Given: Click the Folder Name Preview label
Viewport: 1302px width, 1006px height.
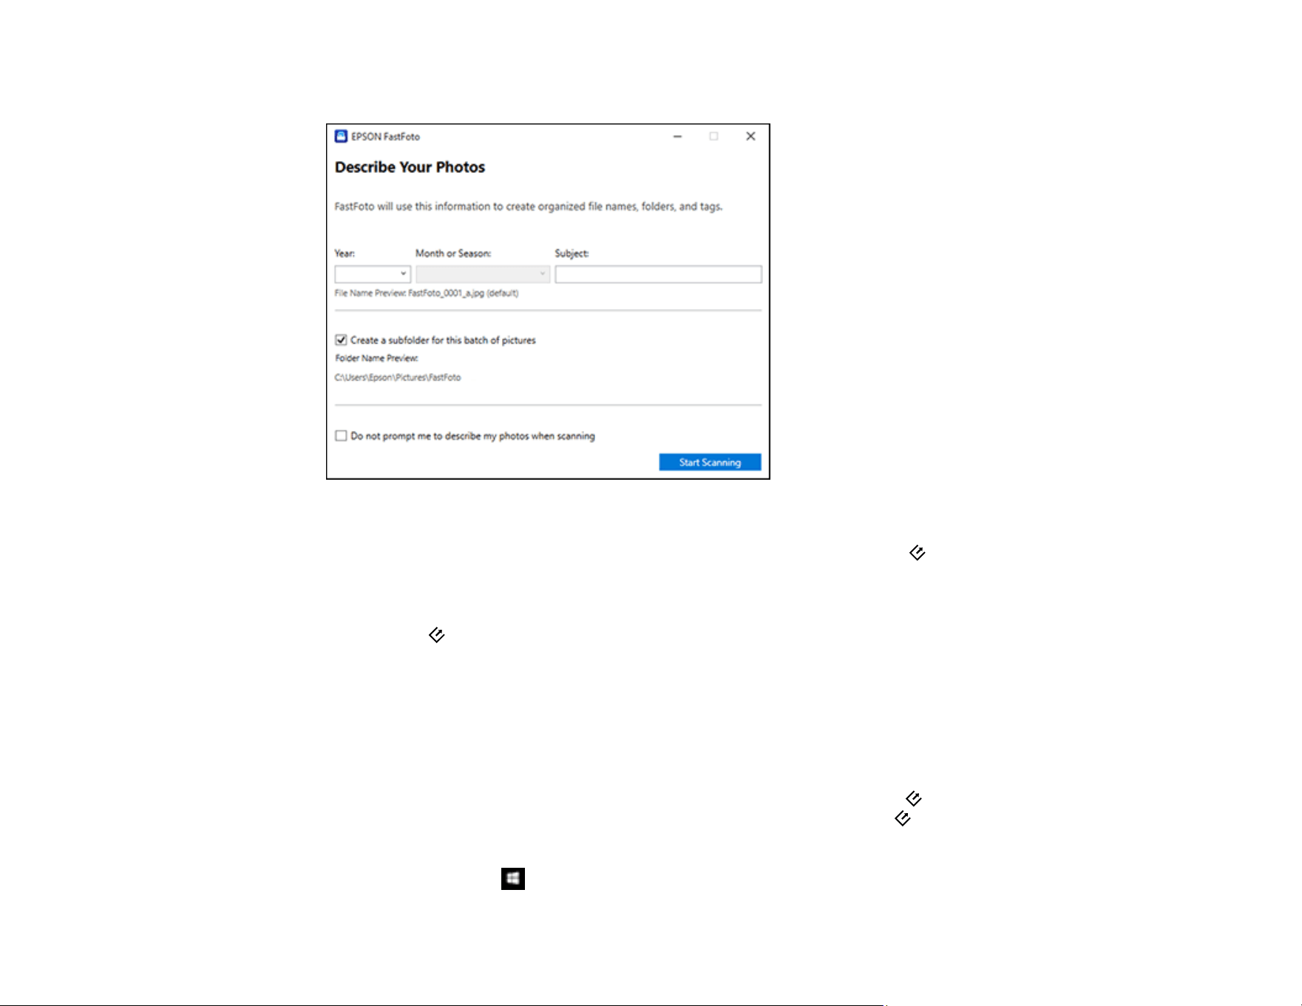Looking at the screenshot, I should point(377,358).
